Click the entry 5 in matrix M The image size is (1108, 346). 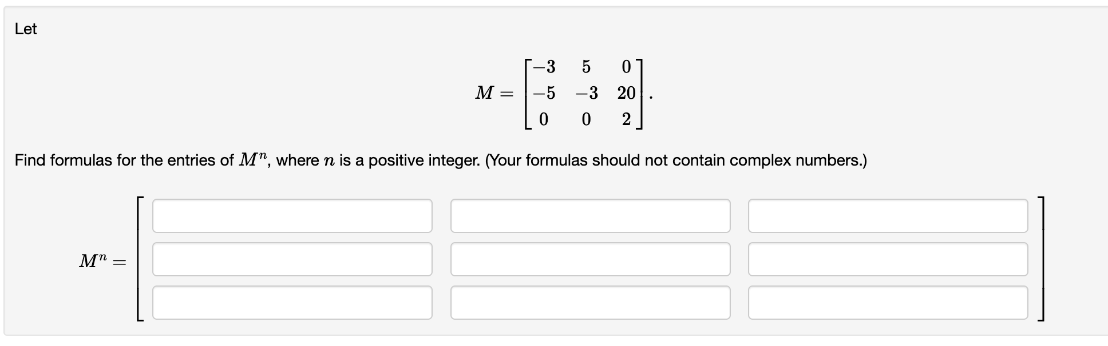coord(585,67)
